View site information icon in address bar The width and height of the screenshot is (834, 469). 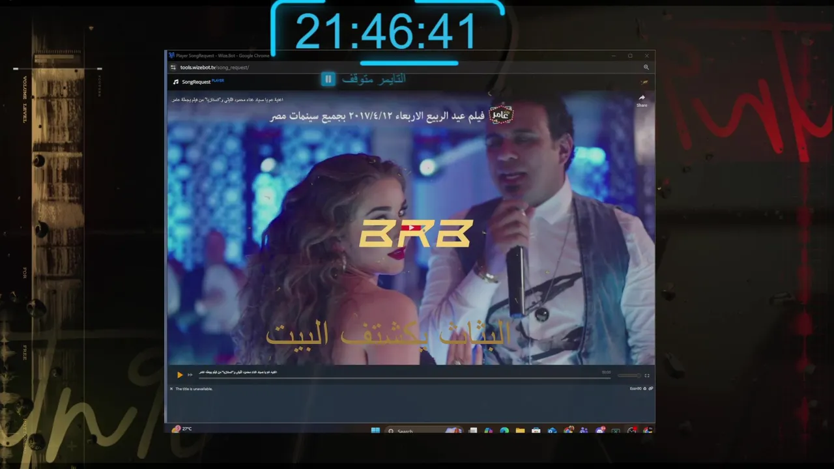click(x=173, y=67)
